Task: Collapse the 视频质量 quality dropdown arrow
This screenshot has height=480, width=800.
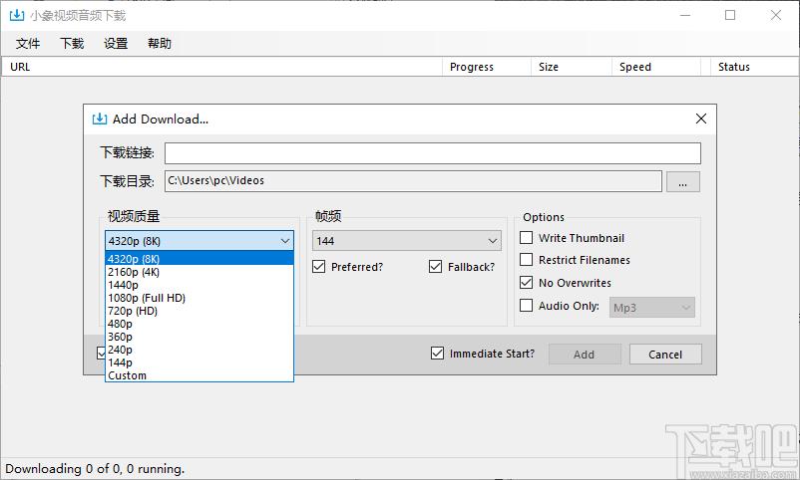Action: (x=285, y=241)
